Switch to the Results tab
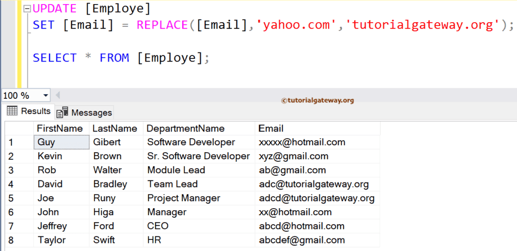The height and width of the screenshot is (251, 517). tap(28, 111)
